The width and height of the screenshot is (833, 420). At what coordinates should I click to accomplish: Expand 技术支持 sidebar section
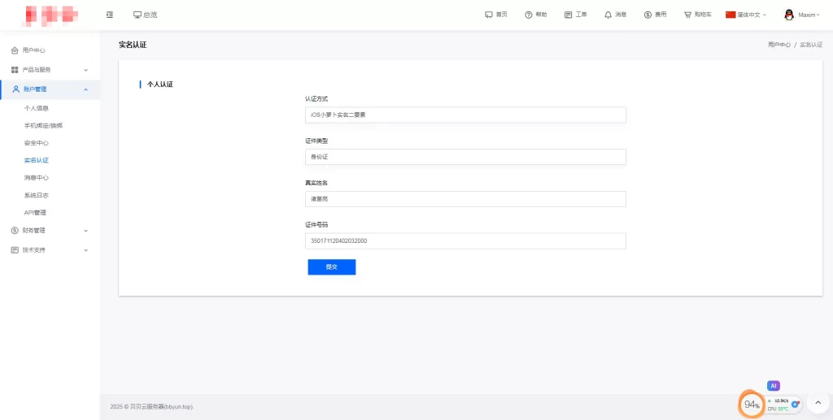(x=50, y=249)
